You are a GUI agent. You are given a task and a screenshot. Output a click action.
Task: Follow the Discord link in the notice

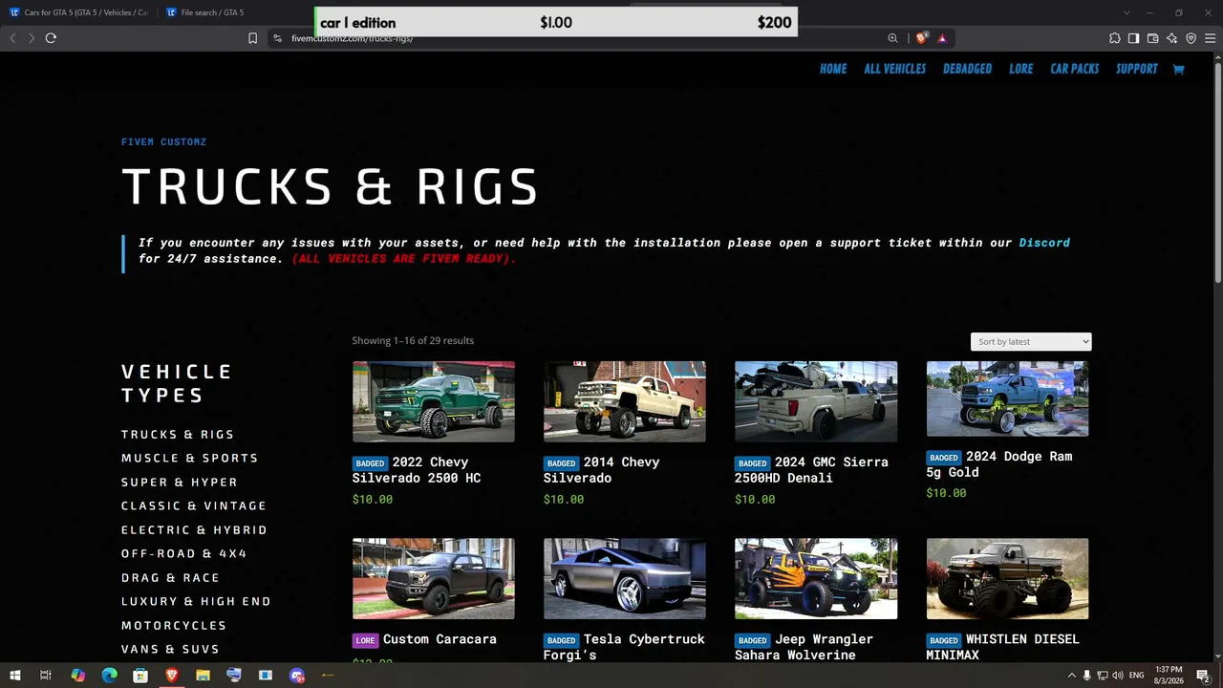point(1044,243)
